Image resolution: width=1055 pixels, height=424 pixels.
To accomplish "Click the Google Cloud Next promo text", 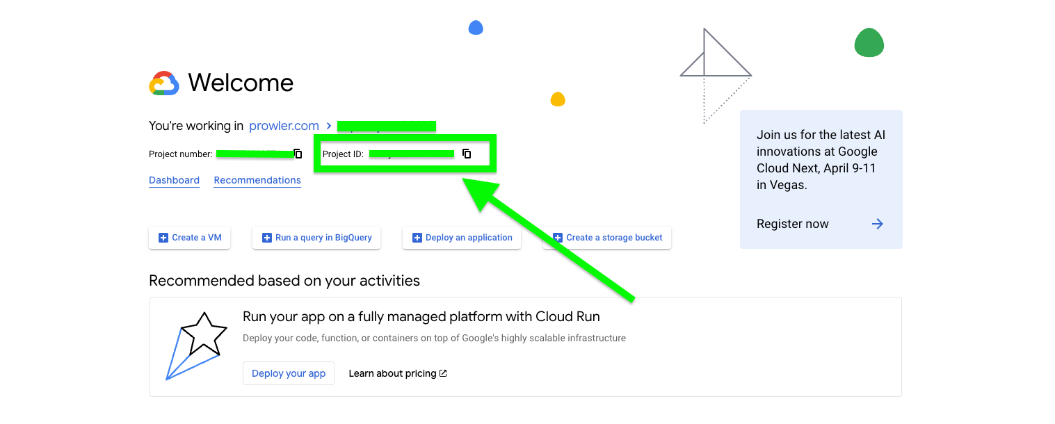I will point(821,160).
